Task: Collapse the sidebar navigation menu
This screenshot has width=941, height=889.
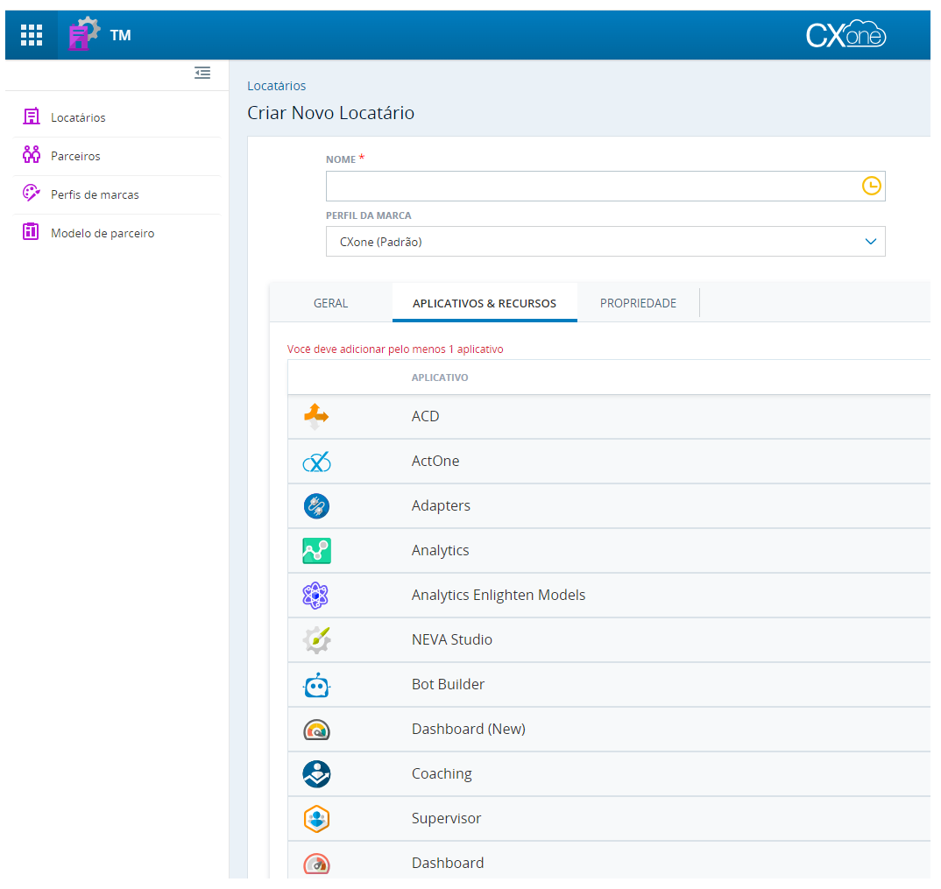Action: pos(202,74)
